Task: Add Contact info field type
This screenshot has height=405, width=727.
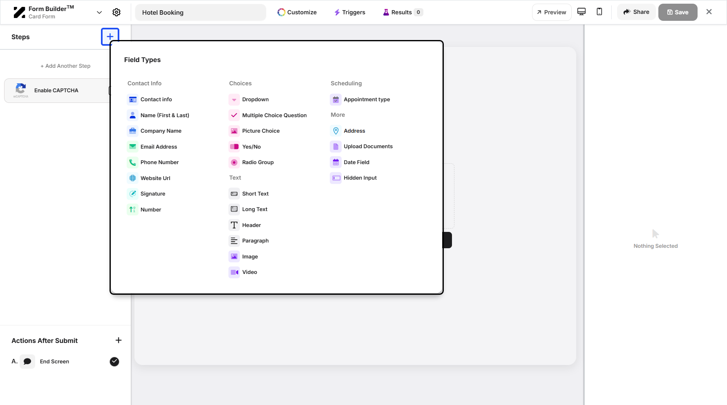Action: (150, 99)
